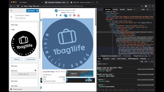Image resolution: width=164 pixels, height=92 pixels.
Task: Open the Hello world! latest post link
Action: tap(70, 13)
